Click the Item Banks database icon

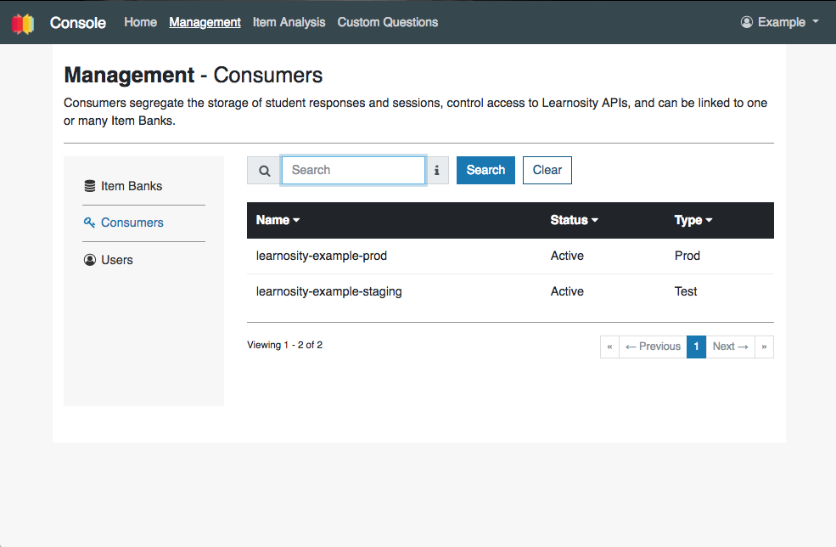click(90, 186)
